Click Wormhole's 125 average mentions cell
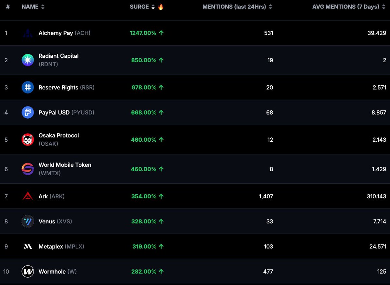 382,272
